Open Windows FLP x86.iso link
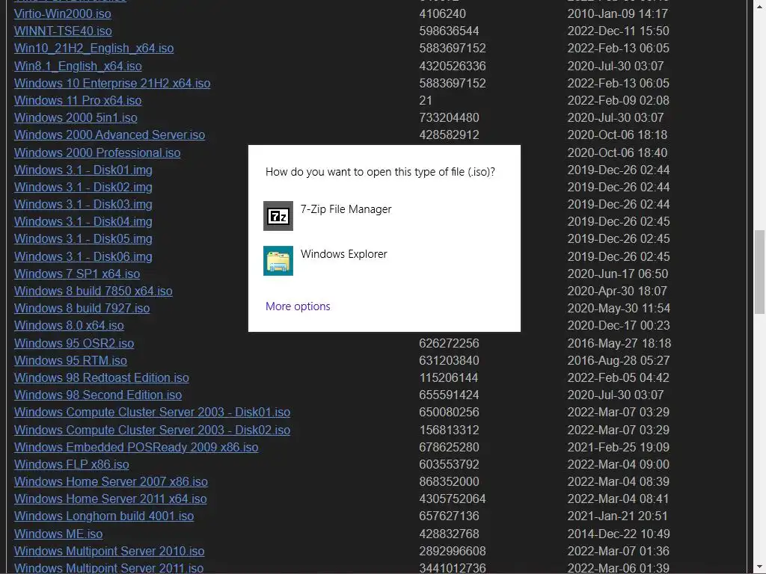 point(71,464)
